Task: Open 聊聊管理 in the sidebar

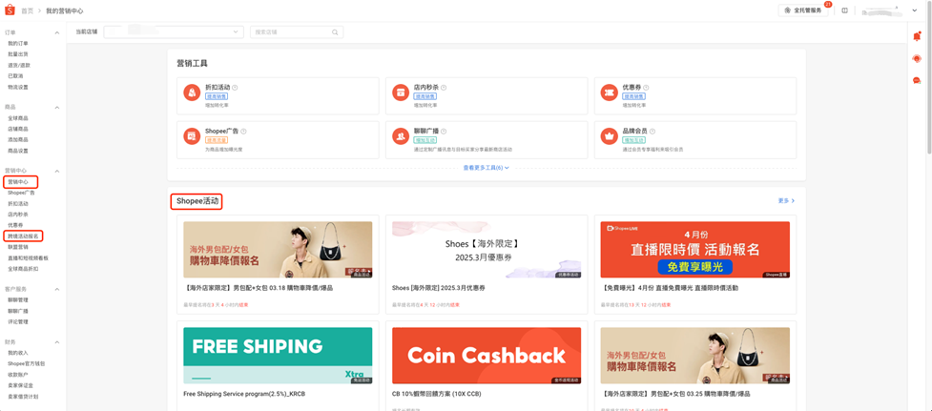Action: click(x=18, y=300)
